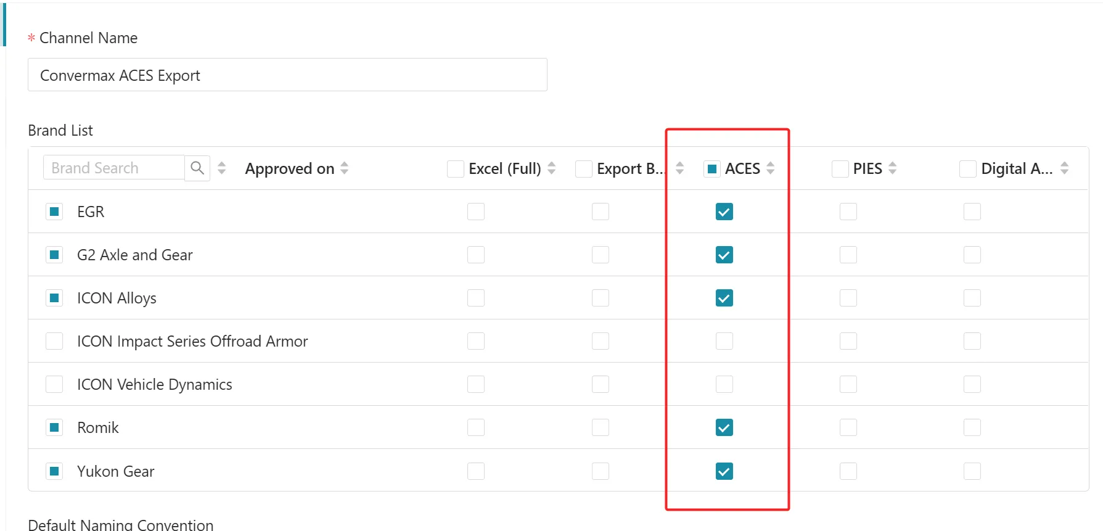
Task: Select the ICON Impact Series Offroad Armor row
Action: (x=55, y=341)
